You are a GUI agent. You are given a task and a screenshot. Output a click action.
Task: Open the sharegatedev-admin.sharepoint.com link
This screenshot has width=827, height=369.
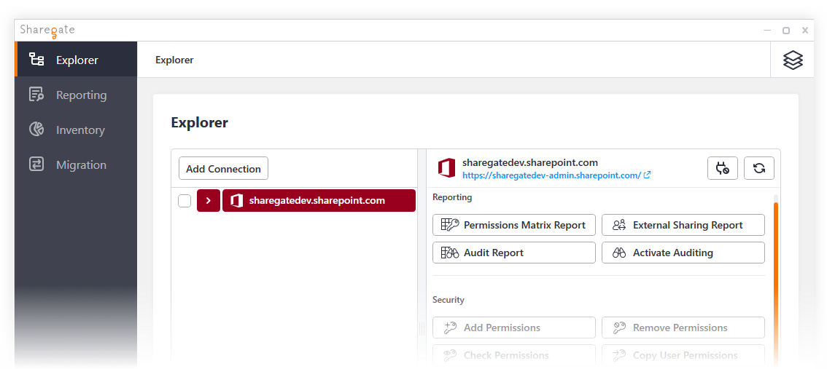click(551, 175)
